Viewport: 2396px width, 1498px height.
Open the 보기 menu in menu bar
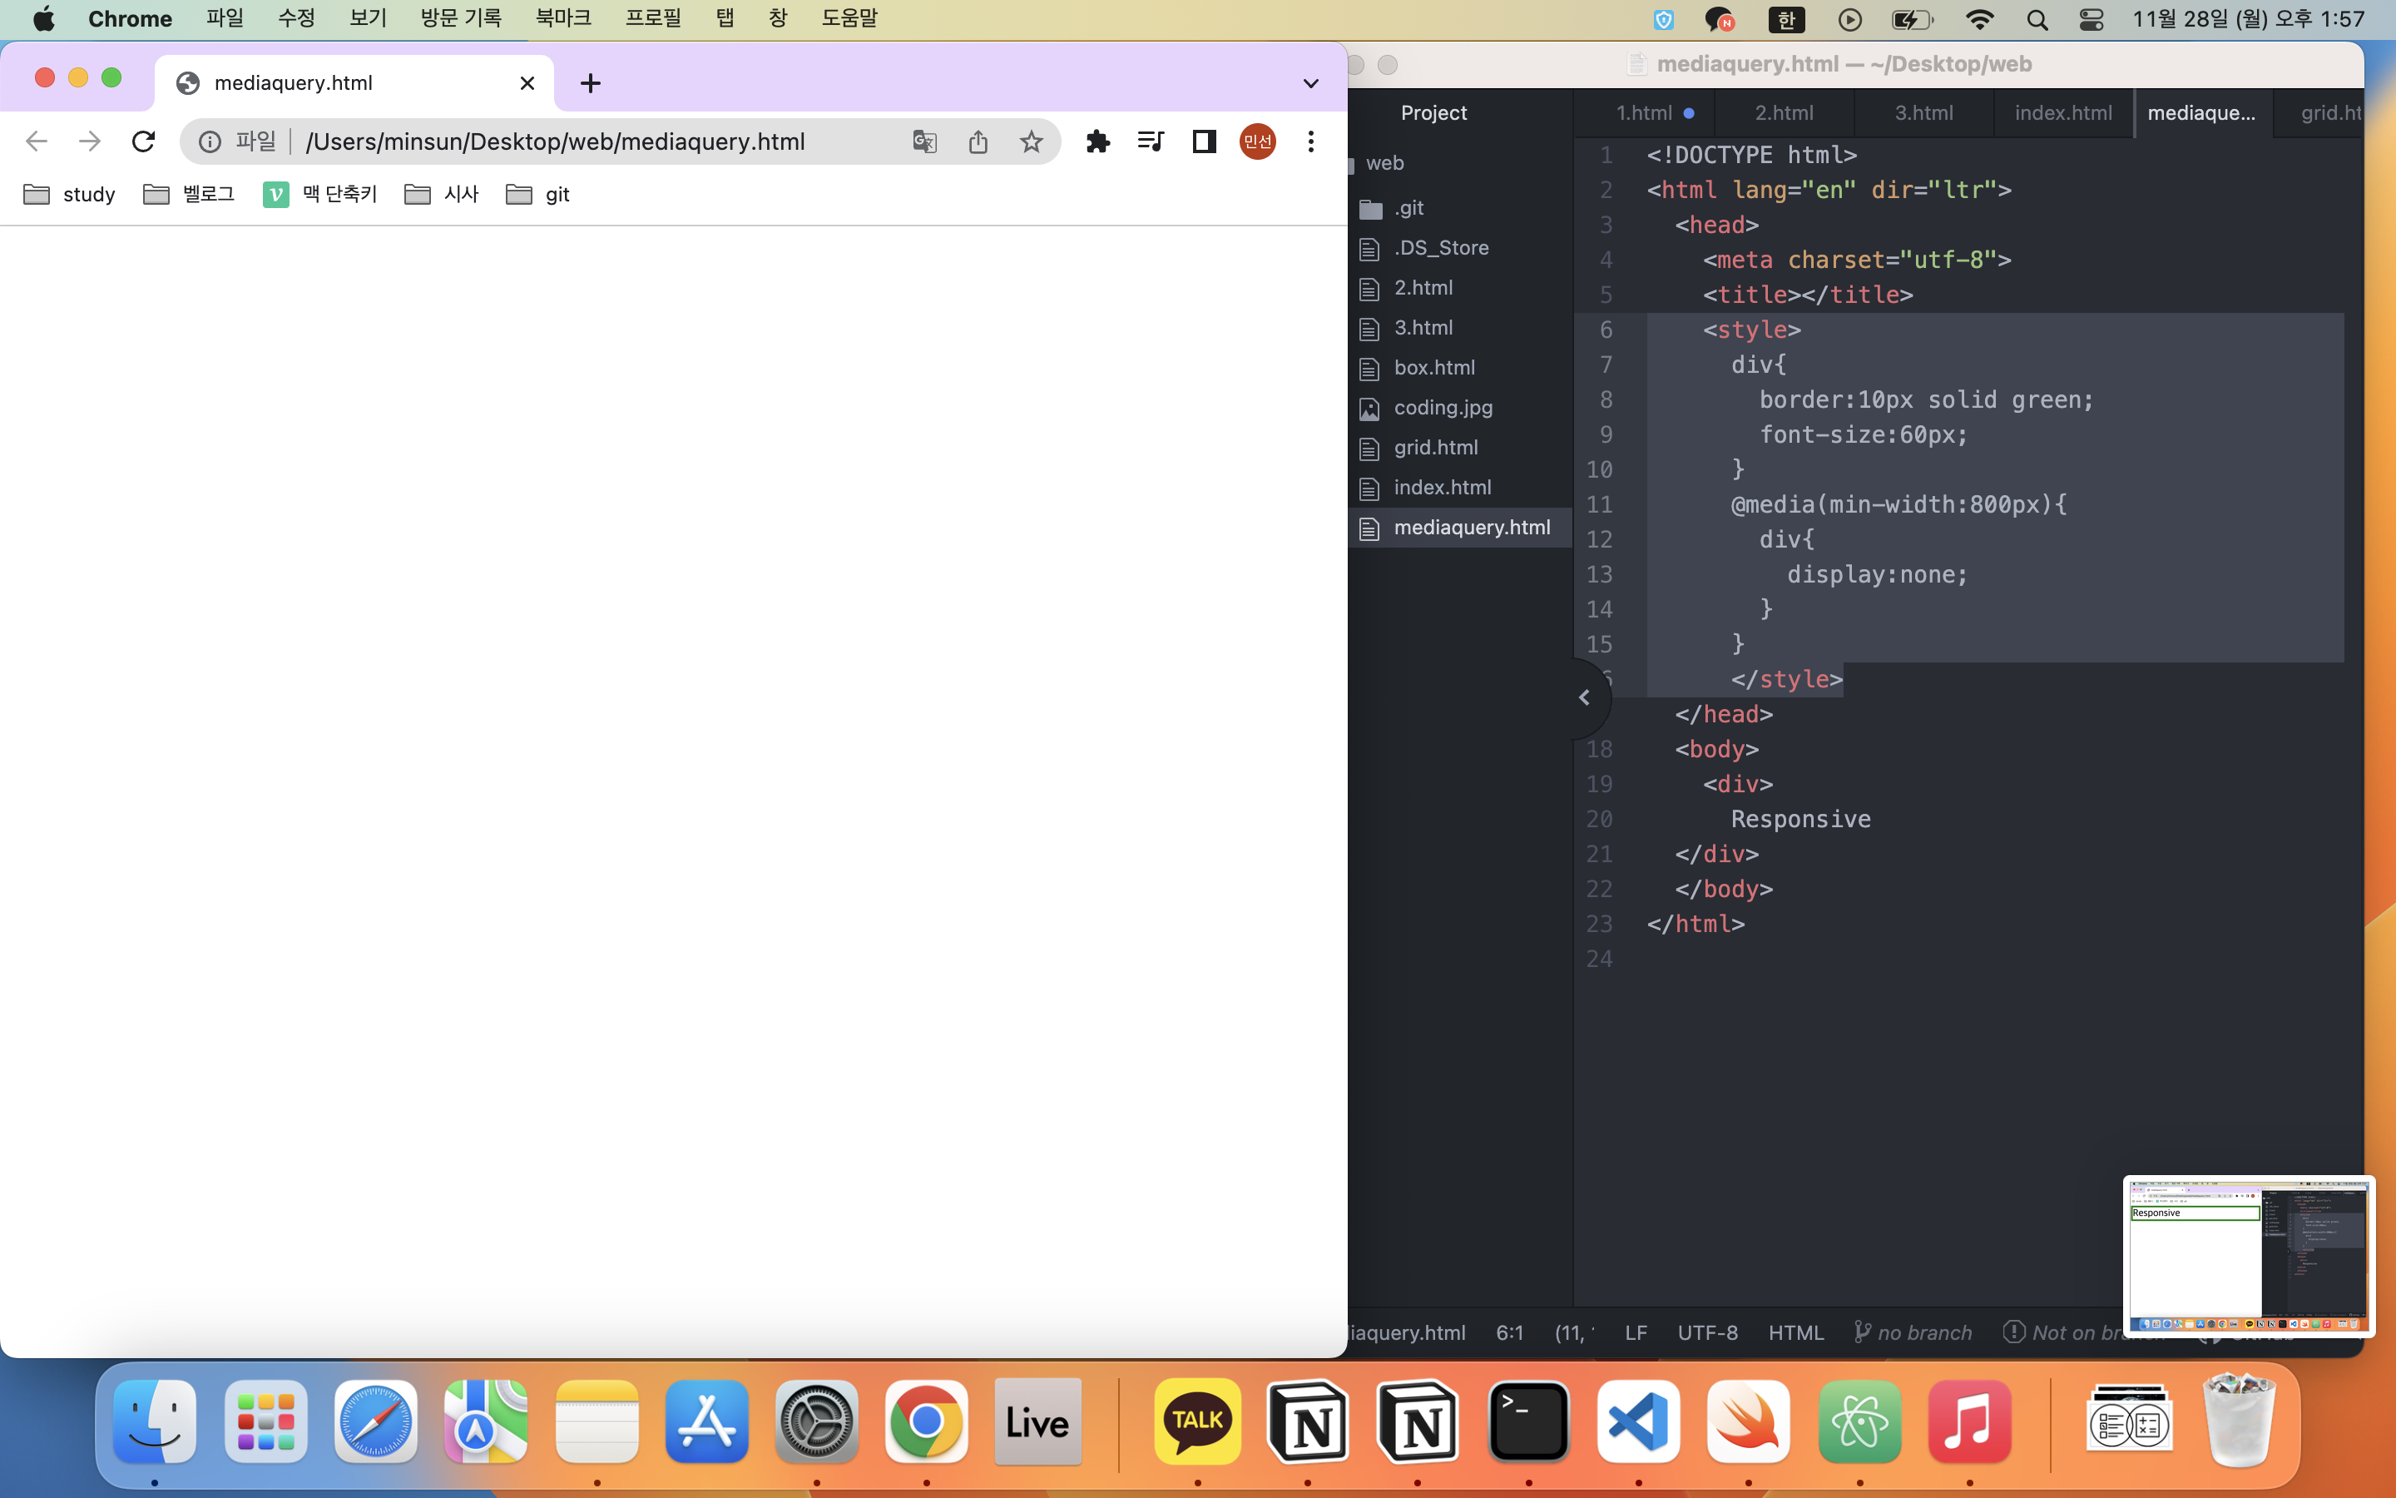(368, 17)
